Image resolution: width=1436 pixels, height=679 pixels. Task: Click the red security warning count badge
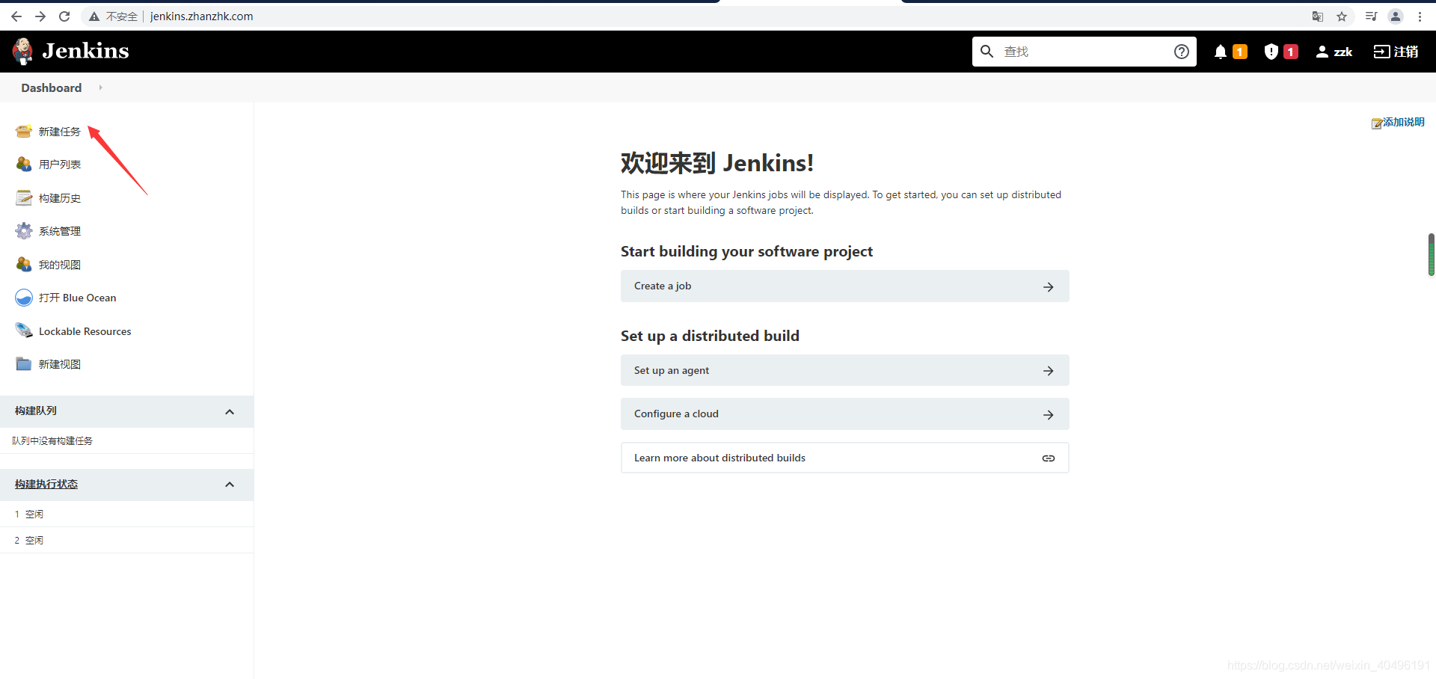tap(1291, 52)
